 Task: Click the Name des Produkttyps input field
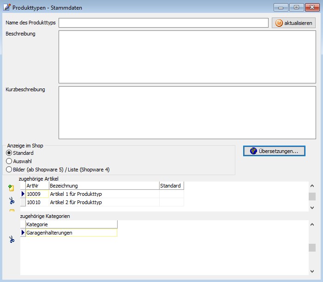point(163,23)
